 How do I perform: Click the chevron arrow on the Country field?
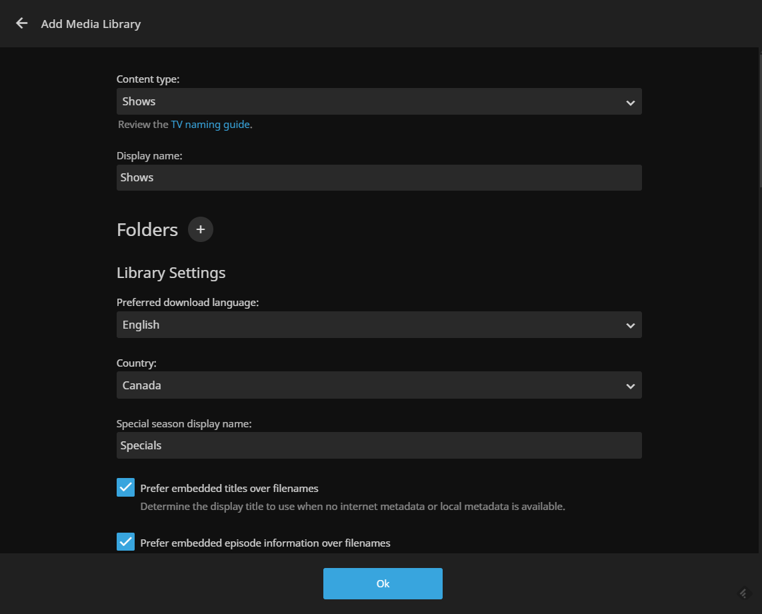click(630, 386)
